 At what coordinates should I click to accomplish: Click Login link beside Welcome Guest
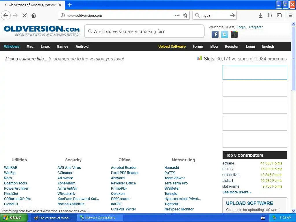[x=241, y=27]
